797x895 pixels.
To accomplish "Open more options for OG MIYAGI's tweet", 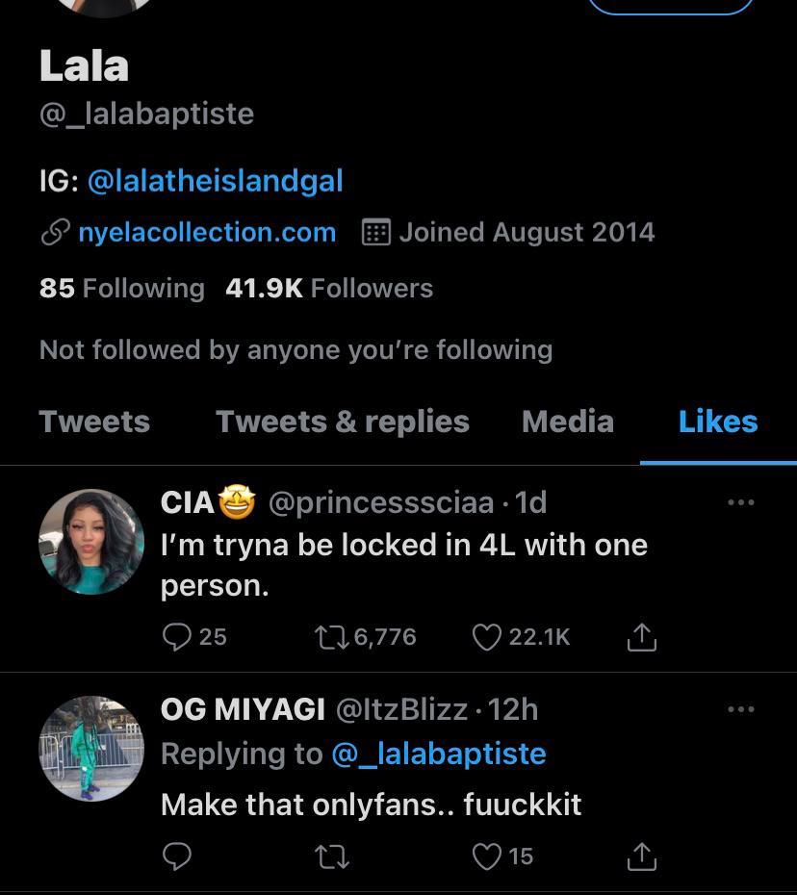I will (x=740, y=709).
